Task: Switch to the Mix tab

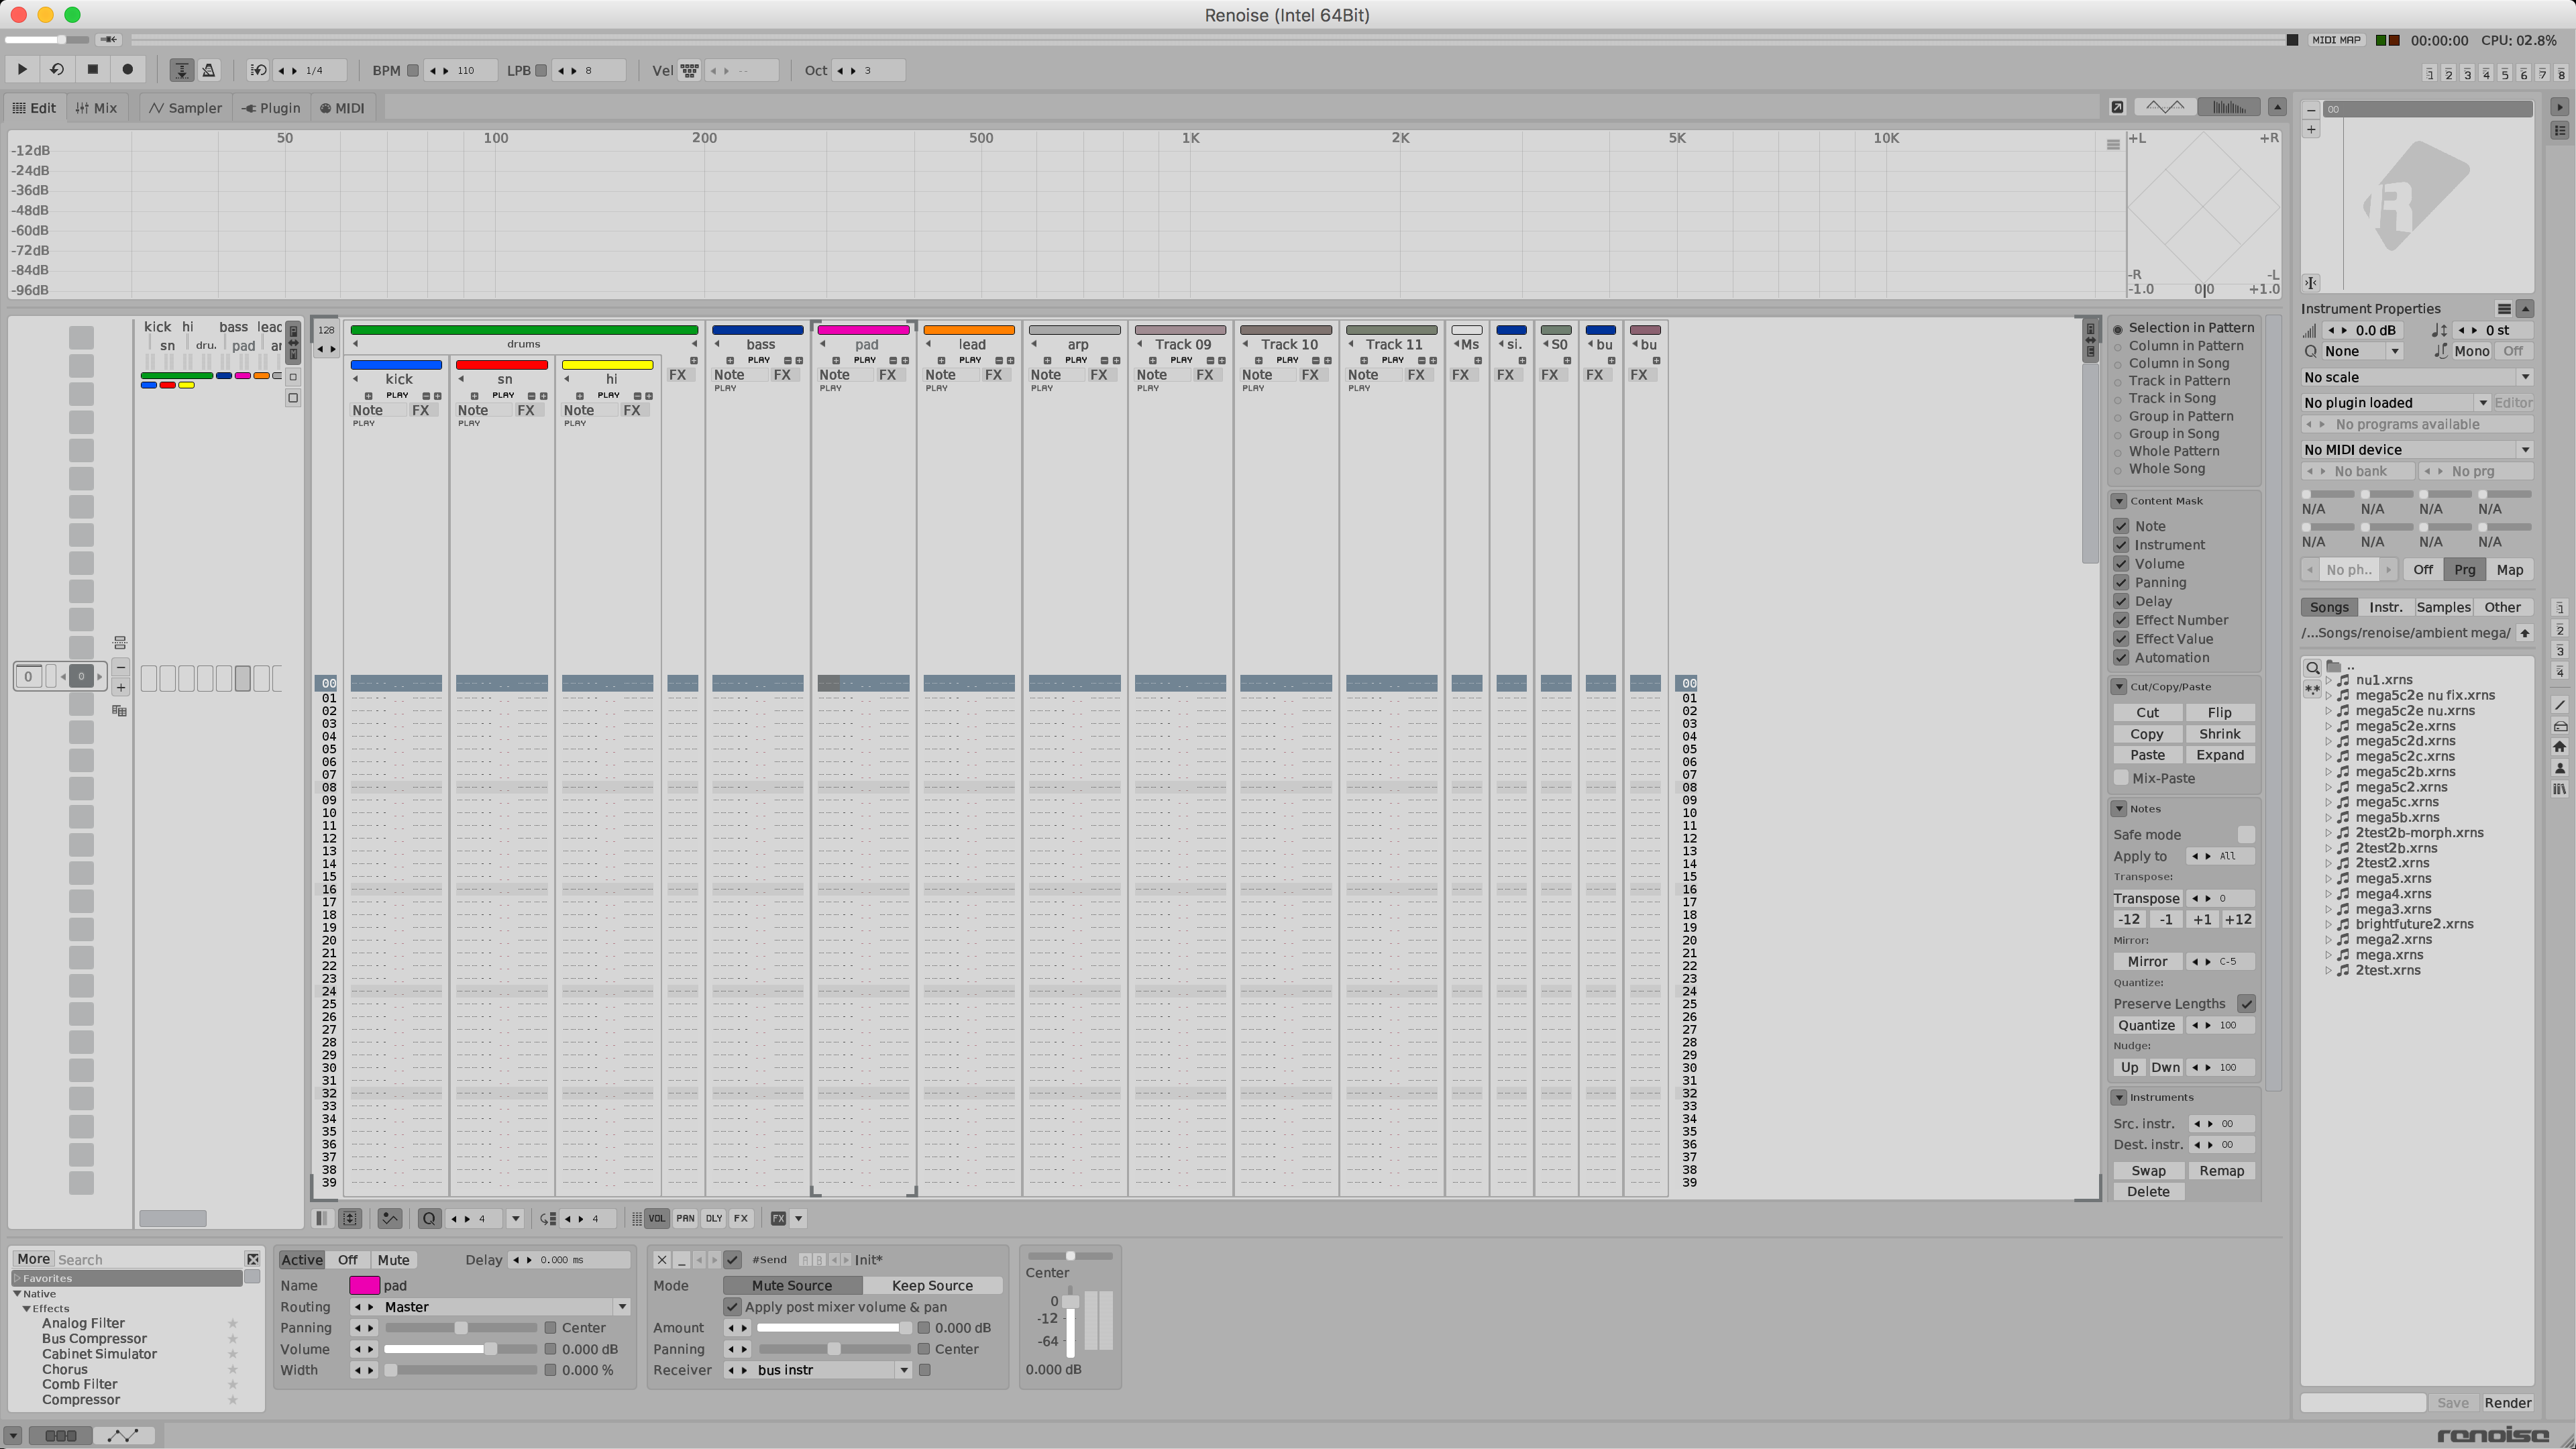Action: [x=97, y=108]
